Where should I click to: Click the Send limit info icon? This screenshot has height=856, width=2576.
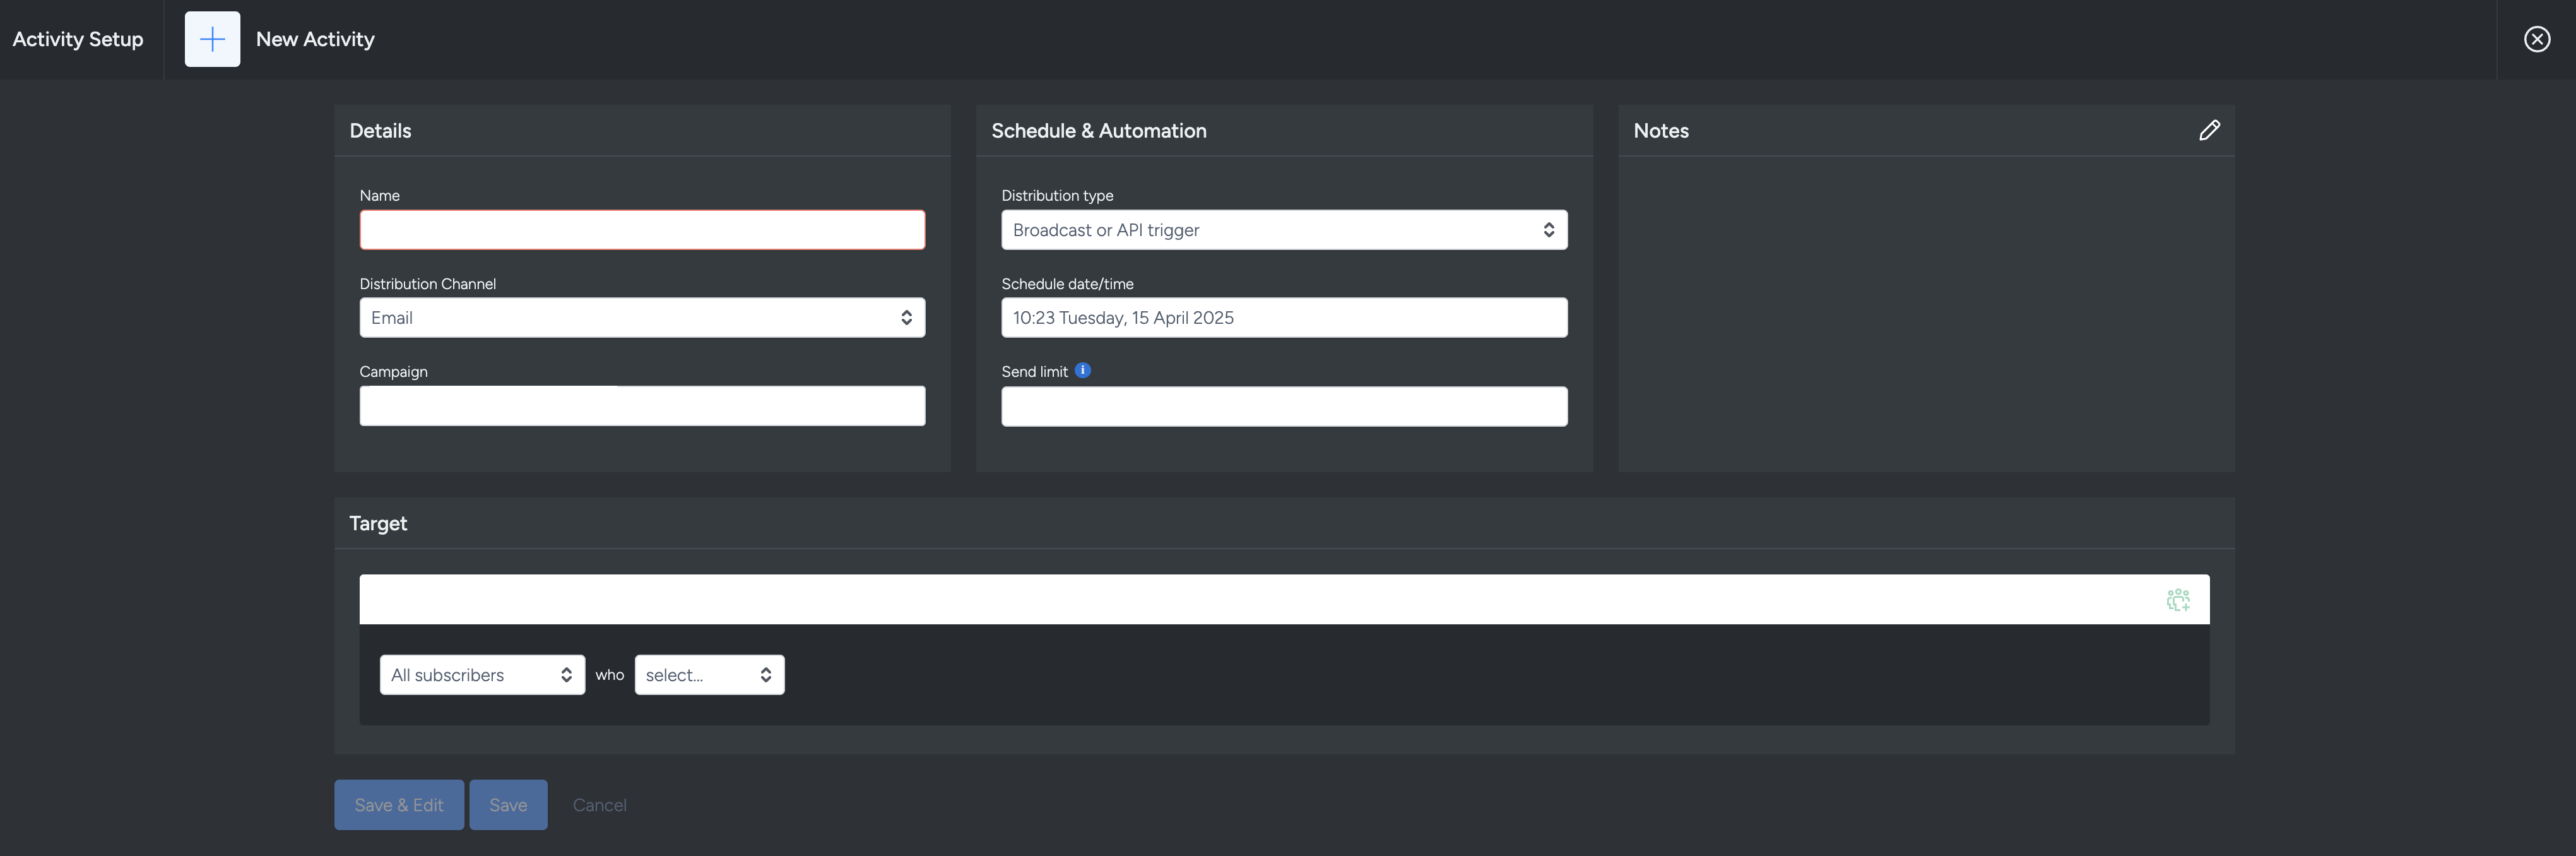[1082, 370]
